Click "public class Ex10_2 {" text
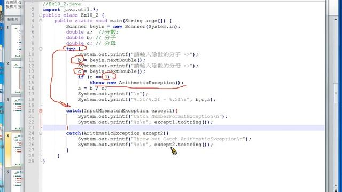The width and height of the screenshot is (342, 192). [x=73, y=15]
